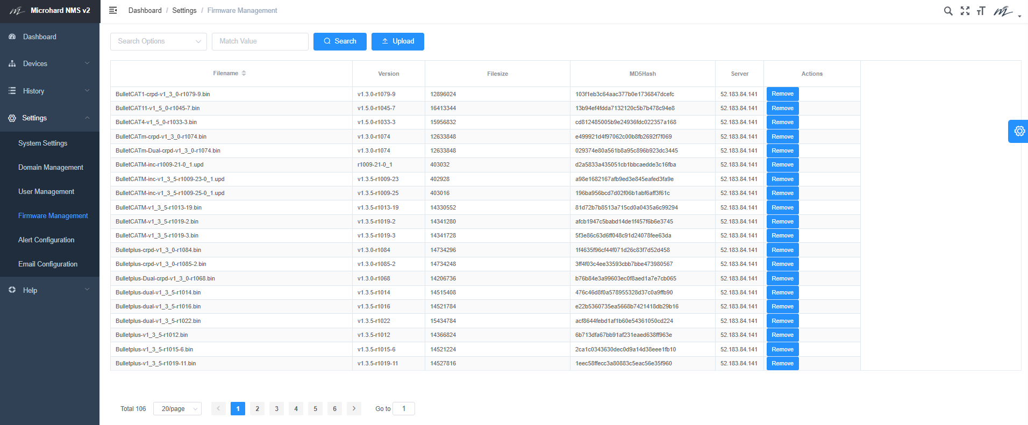
Task: Open the 20/page size dropdown
Action: click(177, 409)
